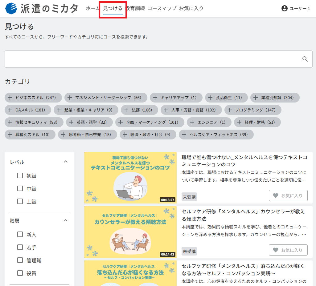316x286 pixels.
Task: Select the 業種別知識 (304) category chip
Action: pos(275,98)
